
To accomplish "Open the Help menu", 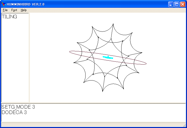I will pyautogui.click(x=24, y=10).
